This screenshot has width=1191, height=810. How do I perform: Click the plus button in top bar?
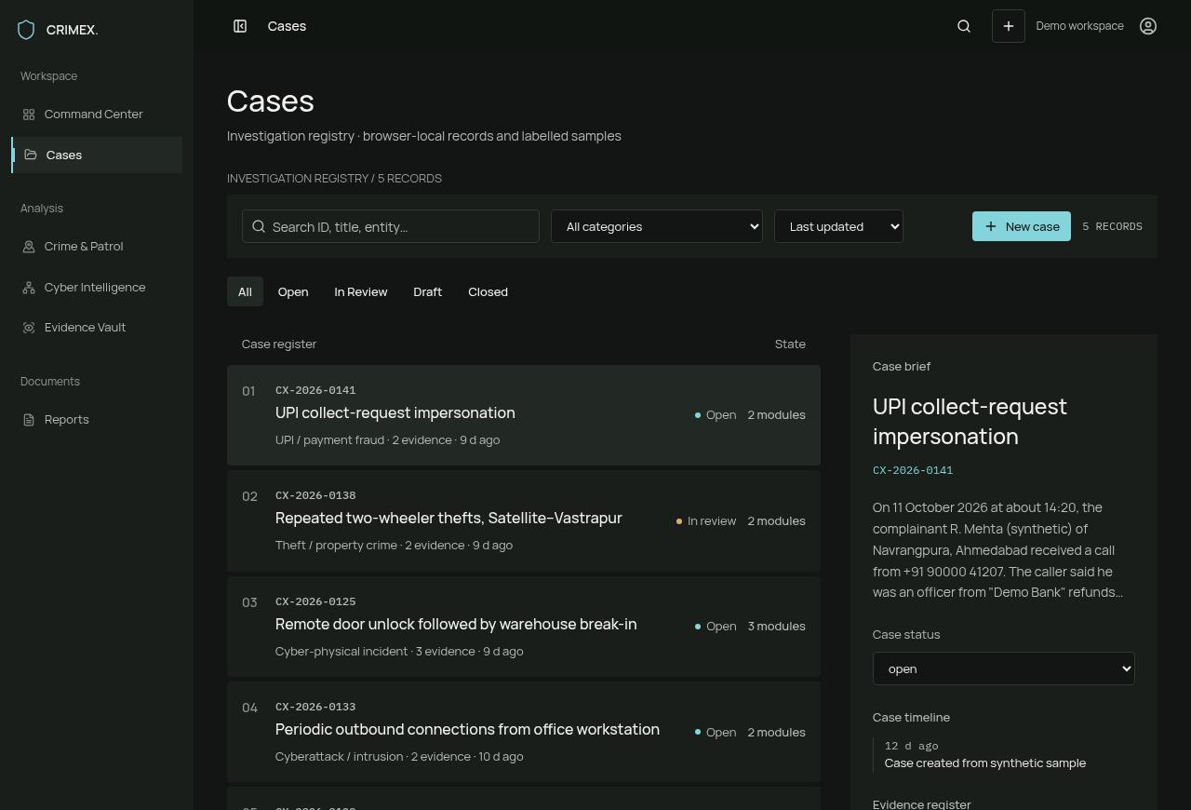pos(1009,26)
